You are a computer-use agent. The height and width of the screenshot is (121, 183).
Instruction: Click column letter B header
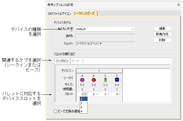pos(94,76)
